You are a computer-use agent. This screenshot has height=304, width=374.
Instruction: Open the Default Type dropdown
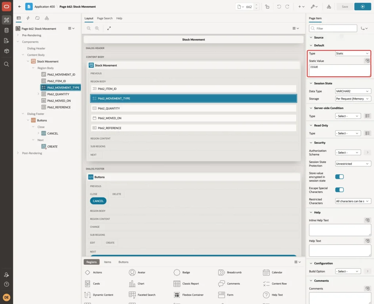[352, 53]
